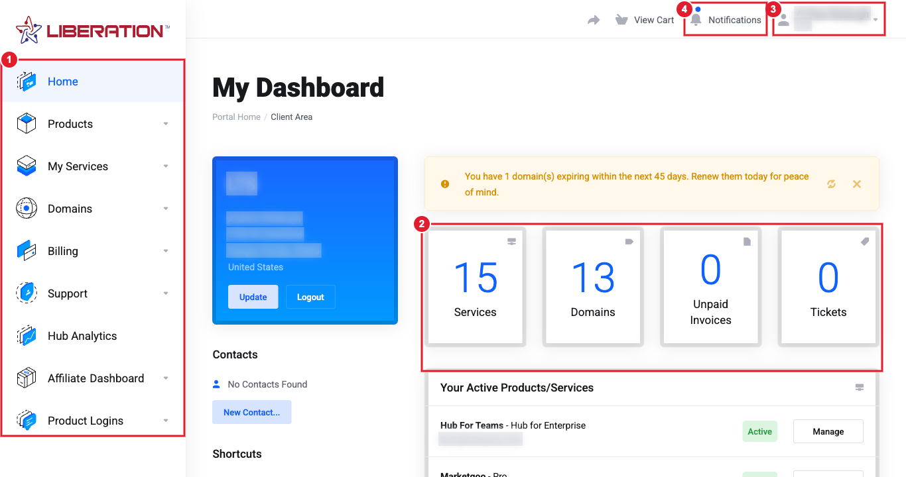Go to Portal Home breadcrumb
Screen dimensions: 906x477
tap(236, 117)
